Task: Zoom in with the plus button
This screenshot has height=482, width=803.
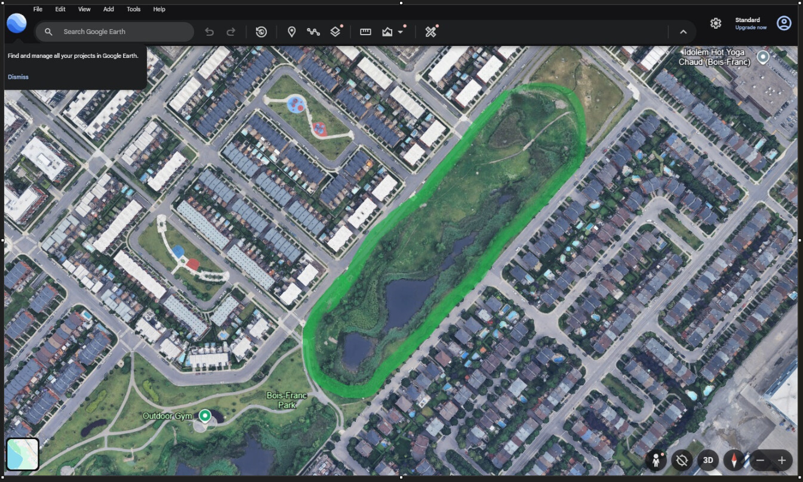Action: click(782, 461)
